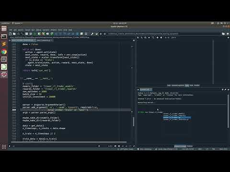
Task: Click the initial_investment = 20000 code line
Action: coord(39,97)
